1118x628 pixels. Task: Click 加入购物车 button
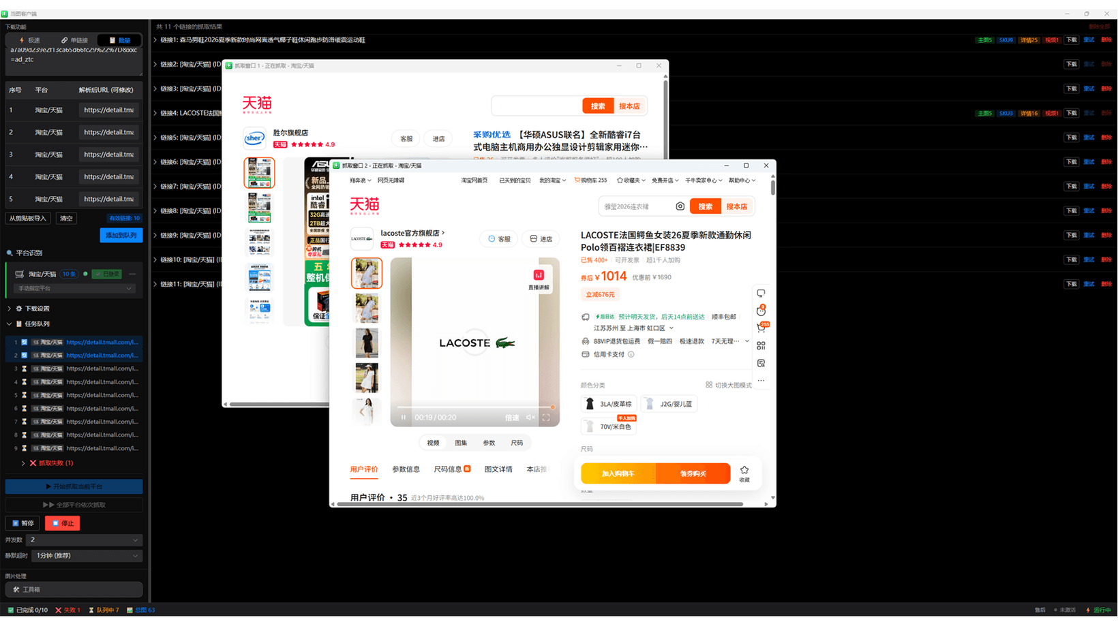(618, 473)
